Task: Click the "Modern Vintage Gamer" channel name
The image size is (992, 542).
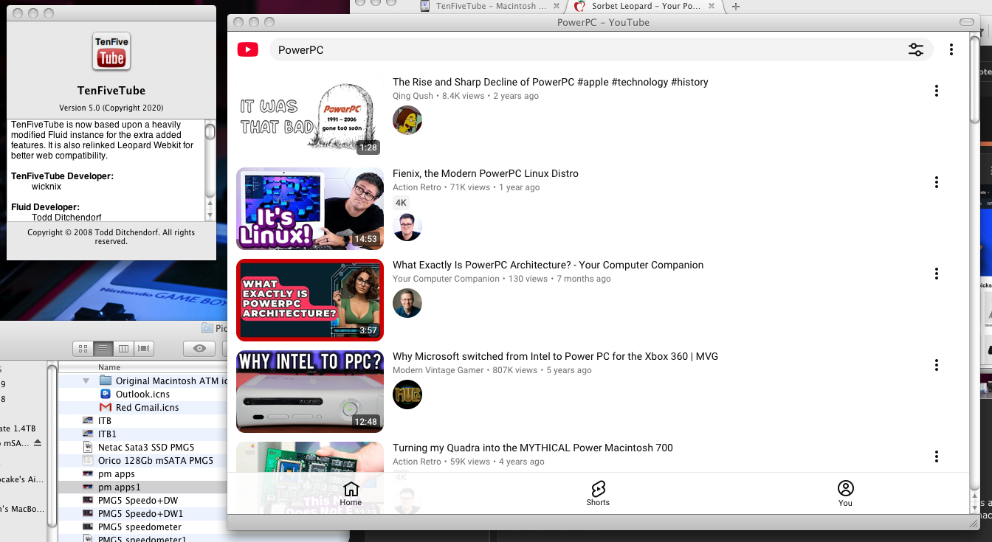Action: point(438,370)
